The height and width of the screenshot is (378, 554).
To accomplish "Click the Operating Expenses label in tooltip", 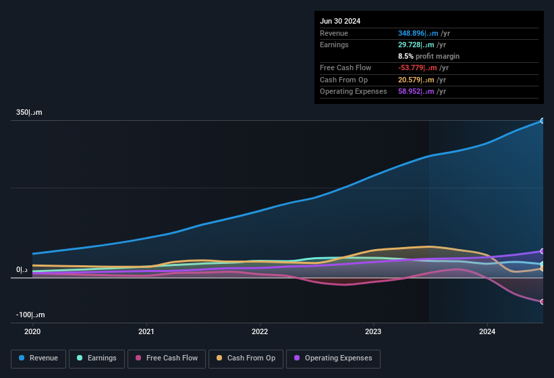I will [354, 91].
